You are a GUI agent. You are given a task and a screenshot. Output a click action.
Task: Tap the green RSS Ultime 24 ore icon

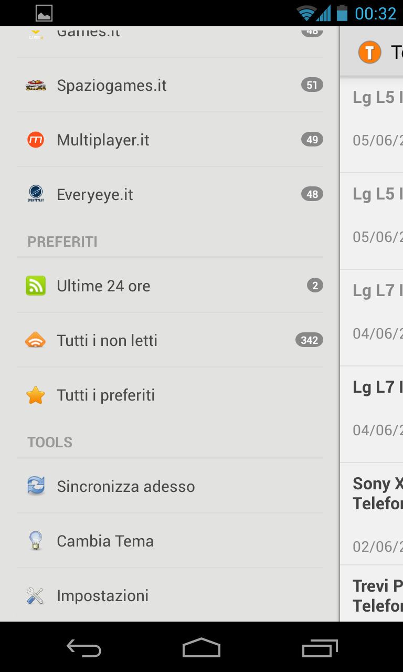pyautogui.click(x=36, y=286)
